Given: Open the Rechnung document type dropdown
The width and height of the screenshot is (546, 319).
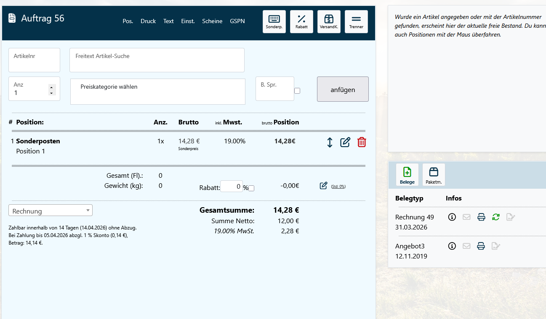Looking at the screenshot, I should click(x=51, y=211).
